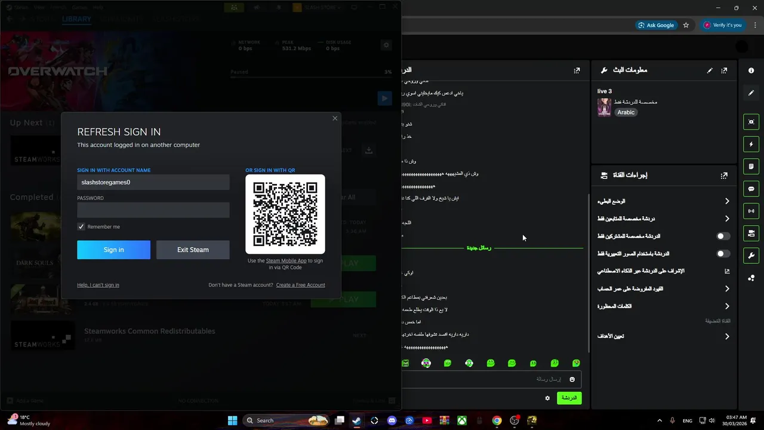Open the Help, I can't sign in link
Screen dimensions: 764x430
coord(98,285)
